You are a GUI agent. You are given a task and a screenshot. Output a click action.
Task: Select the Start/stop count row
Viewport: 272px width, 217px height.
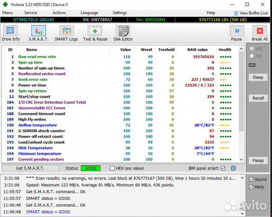[120, 97]
